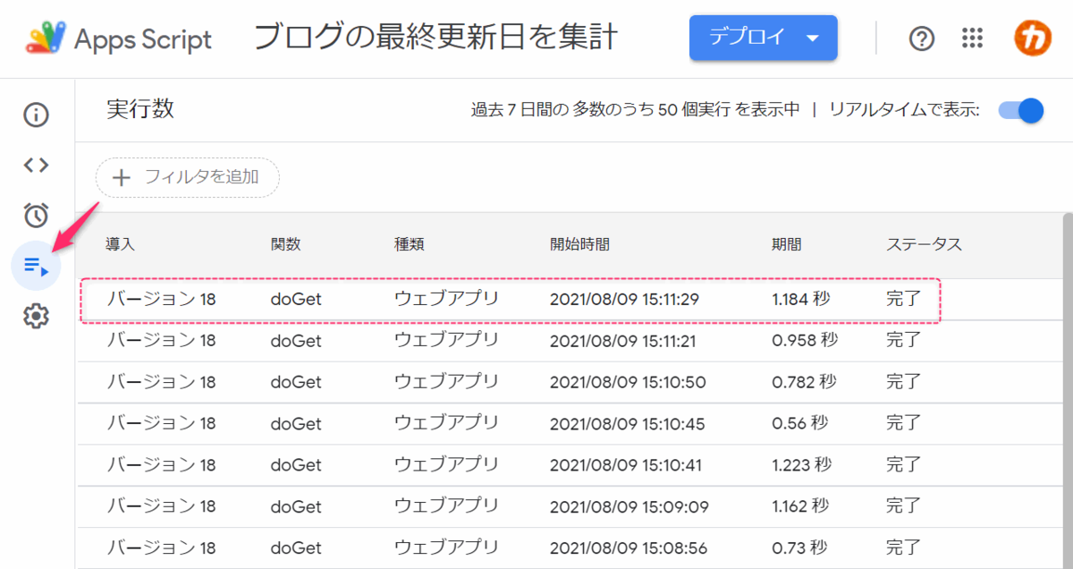This screenshot has width=1073, height=569.
Task: Open the フィルタを追加 filter selector
Action: (x=186, y=177)
